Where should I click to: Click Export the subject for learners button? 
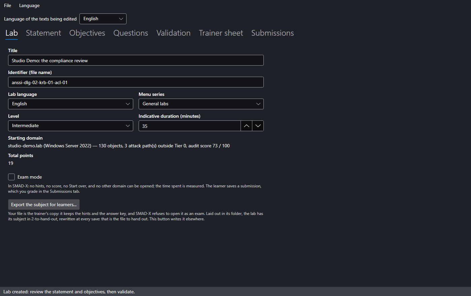(44, 205)
